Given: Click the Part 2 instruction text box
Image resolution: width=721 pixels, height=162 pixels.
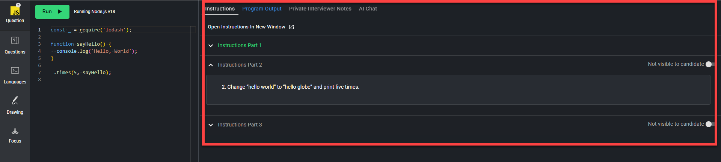Looking at the screenshot, I should [458, 90].
